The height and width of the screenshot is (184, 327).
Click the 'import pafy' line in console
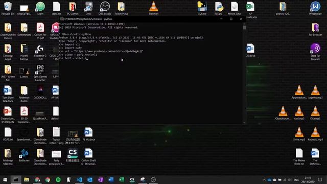[71, 48]
